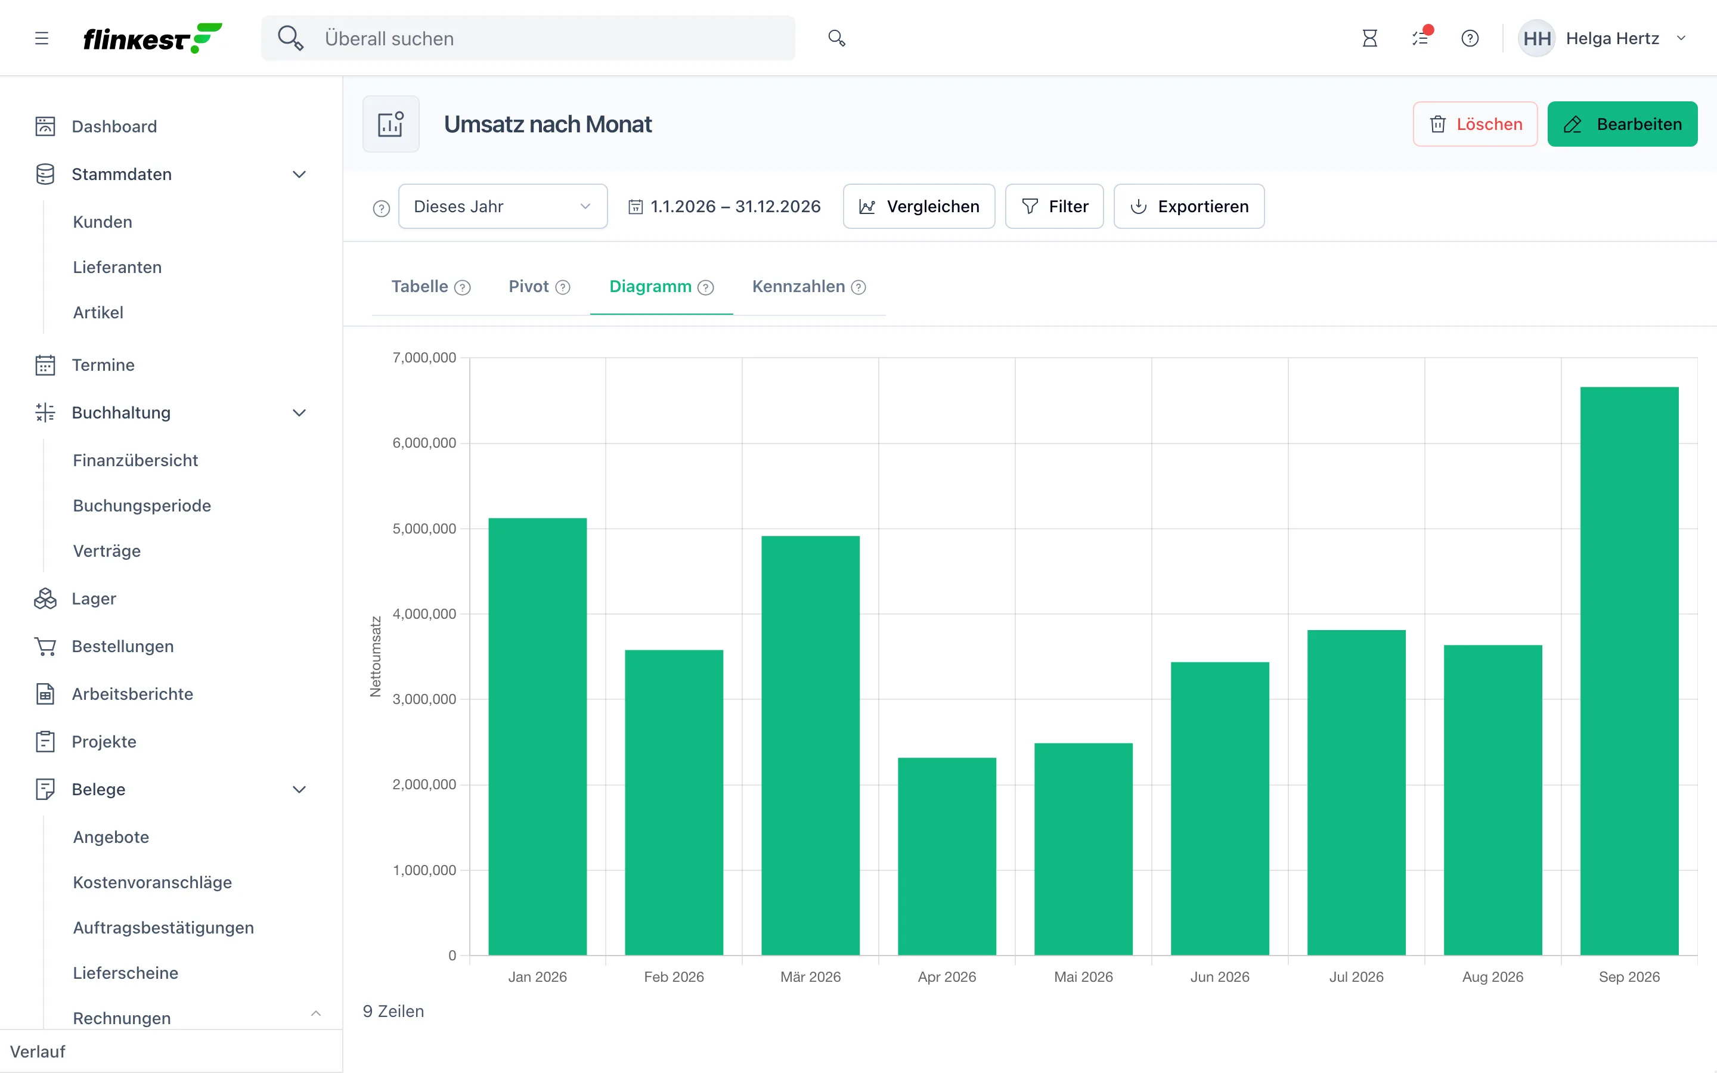Click the help icon next to Tabelle

(x=463, y=287)
